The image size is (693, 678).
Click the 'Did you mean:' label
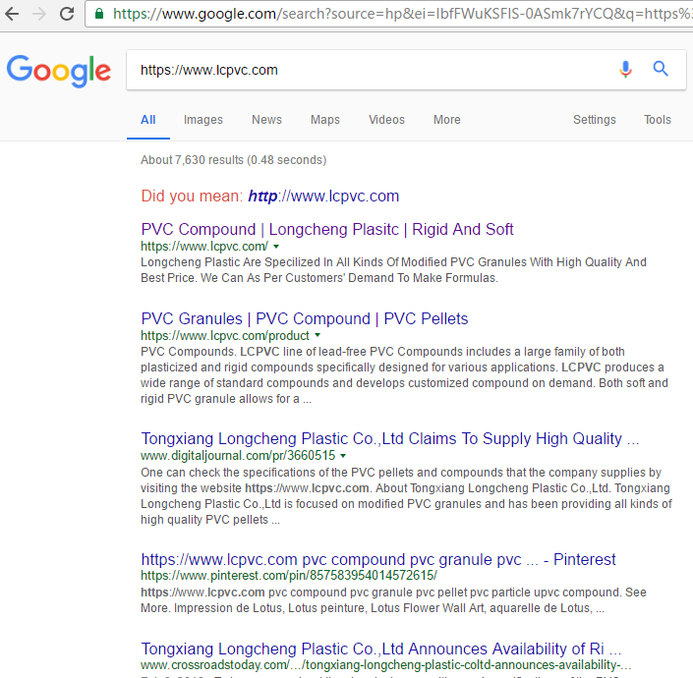(192, 197)
